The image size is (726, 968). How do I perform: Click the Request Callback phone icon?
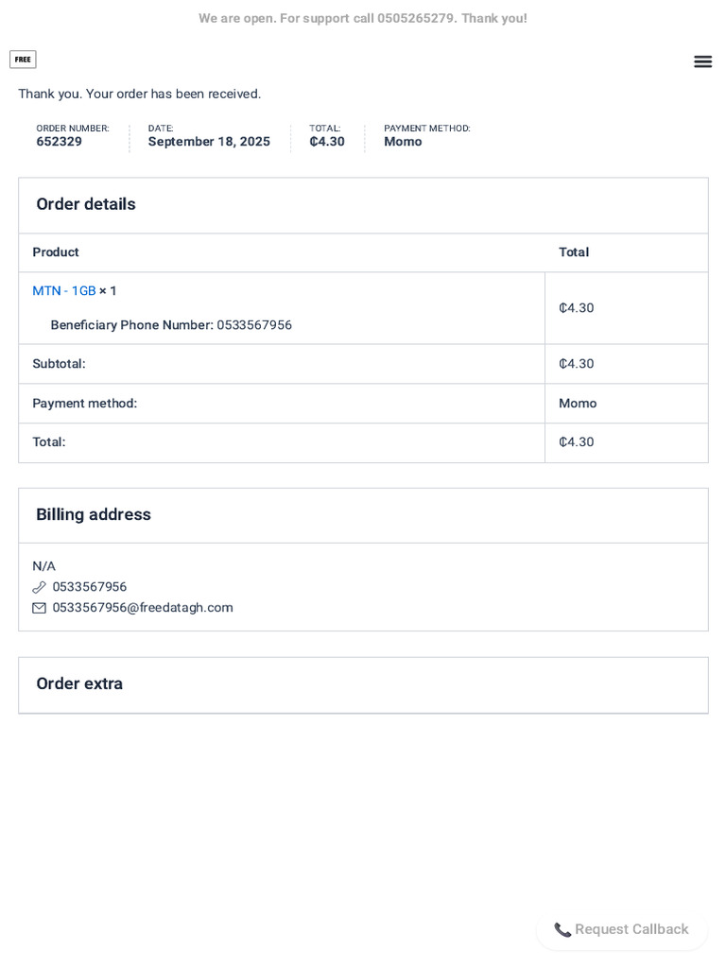coord(562,930)
